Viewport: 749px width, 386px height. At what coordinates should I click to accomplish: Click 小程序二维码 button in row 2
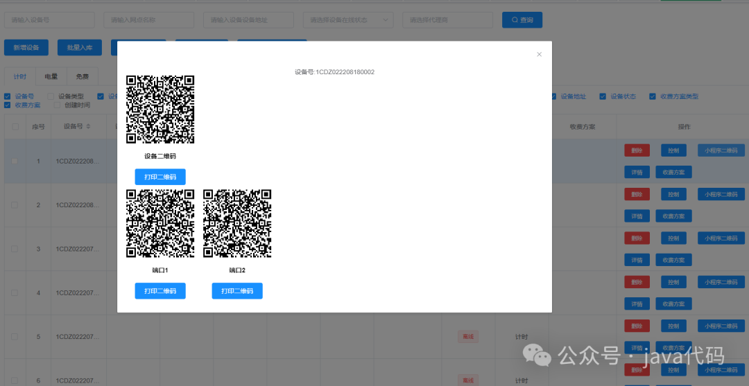721,194
